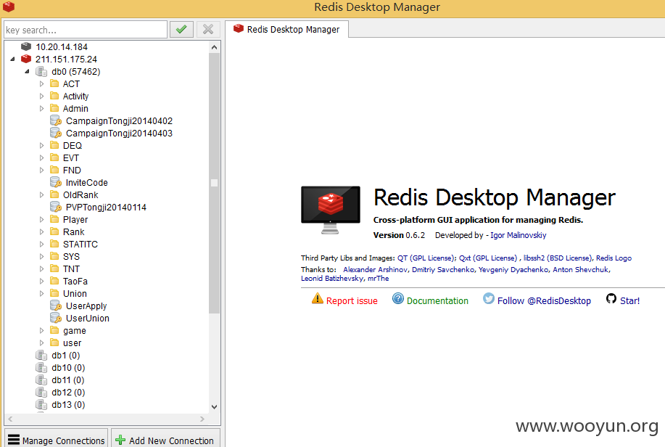This screenshot has width=665, height=447.
Task: Expand the Admin folder
Action: 41,108
